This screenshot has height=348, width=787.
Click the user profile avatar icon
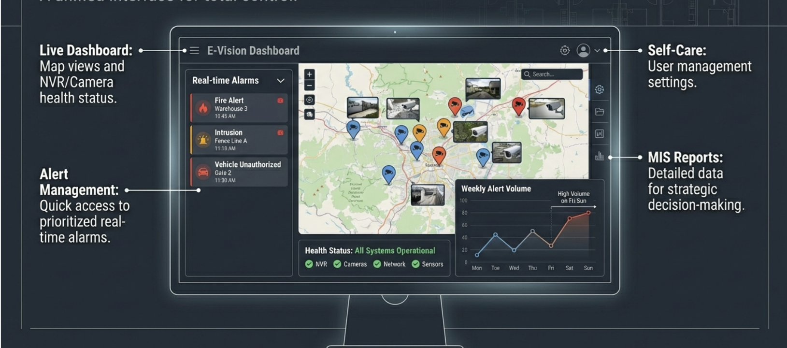click(583, 50)
